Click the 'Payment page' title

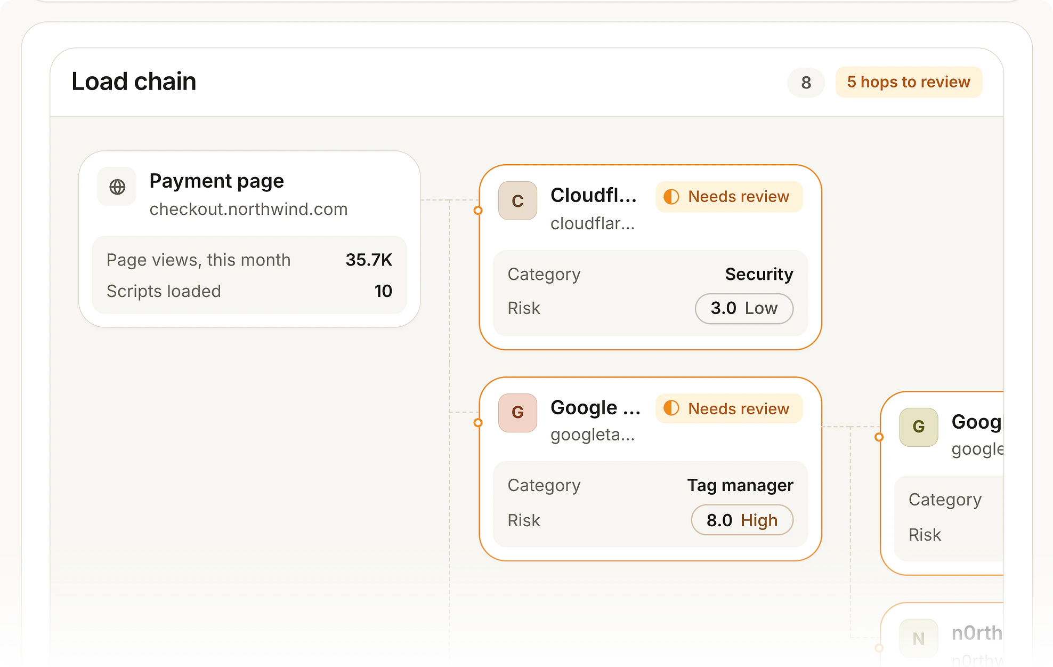pos(216,181)
